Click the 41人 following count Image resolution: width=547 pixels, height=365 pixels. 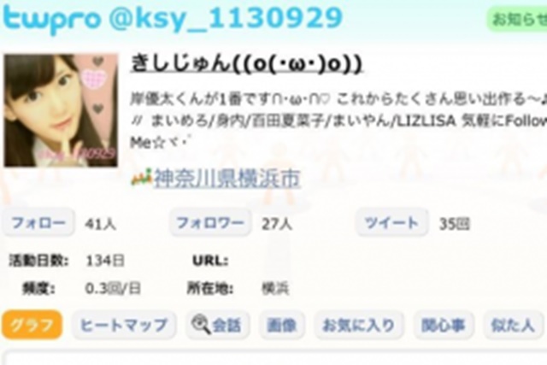pyautogui.click(x=101, y=224)
